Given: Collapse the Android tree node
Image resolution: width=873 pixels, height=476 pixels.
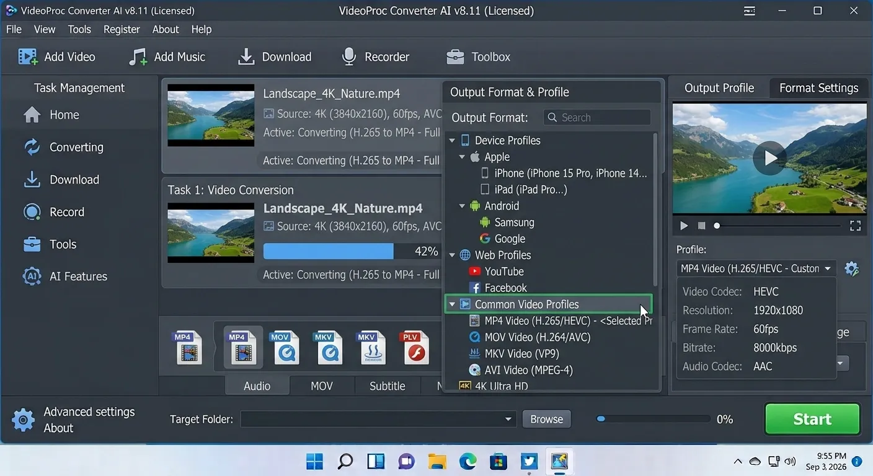Looking at the screenshot, I should click(x=462, y=206).
